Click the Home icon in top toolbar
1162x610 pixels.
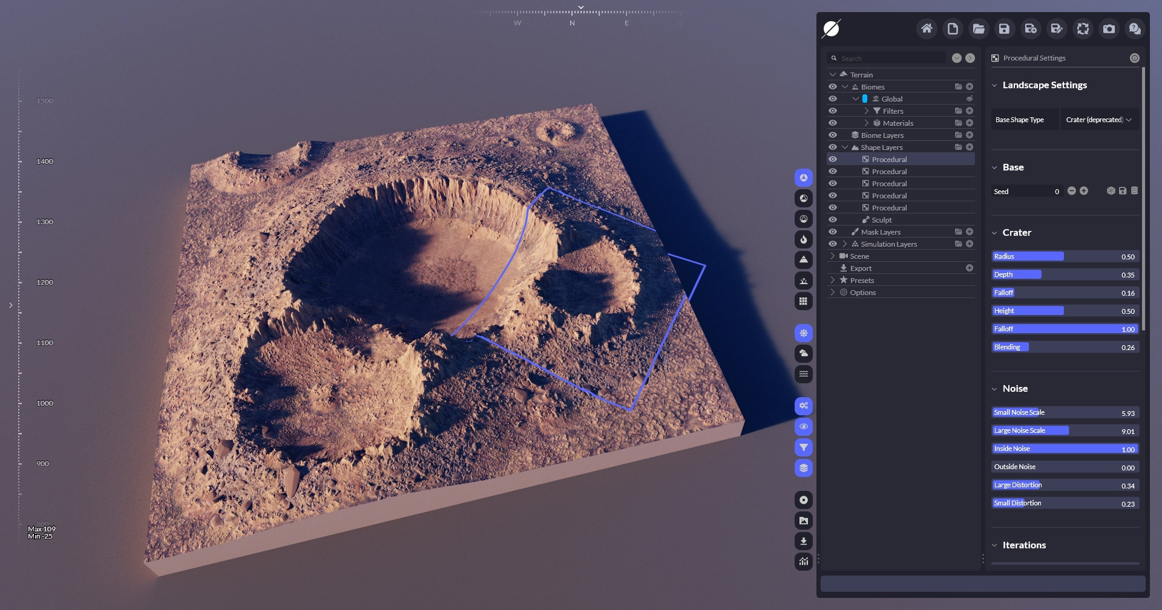tap(926, 28)
